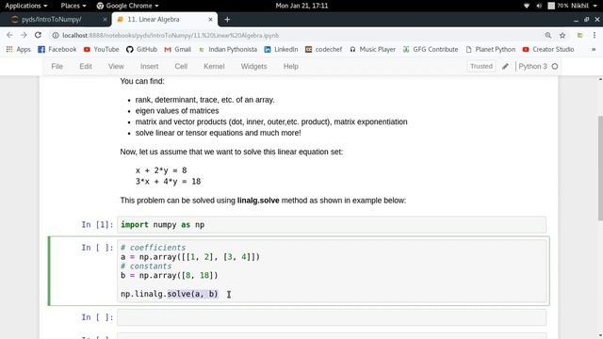The height and width of the screenshot is (339, 603).
Task: Click the "x + 2*y = 8" equation text
Action: (161, 170)
